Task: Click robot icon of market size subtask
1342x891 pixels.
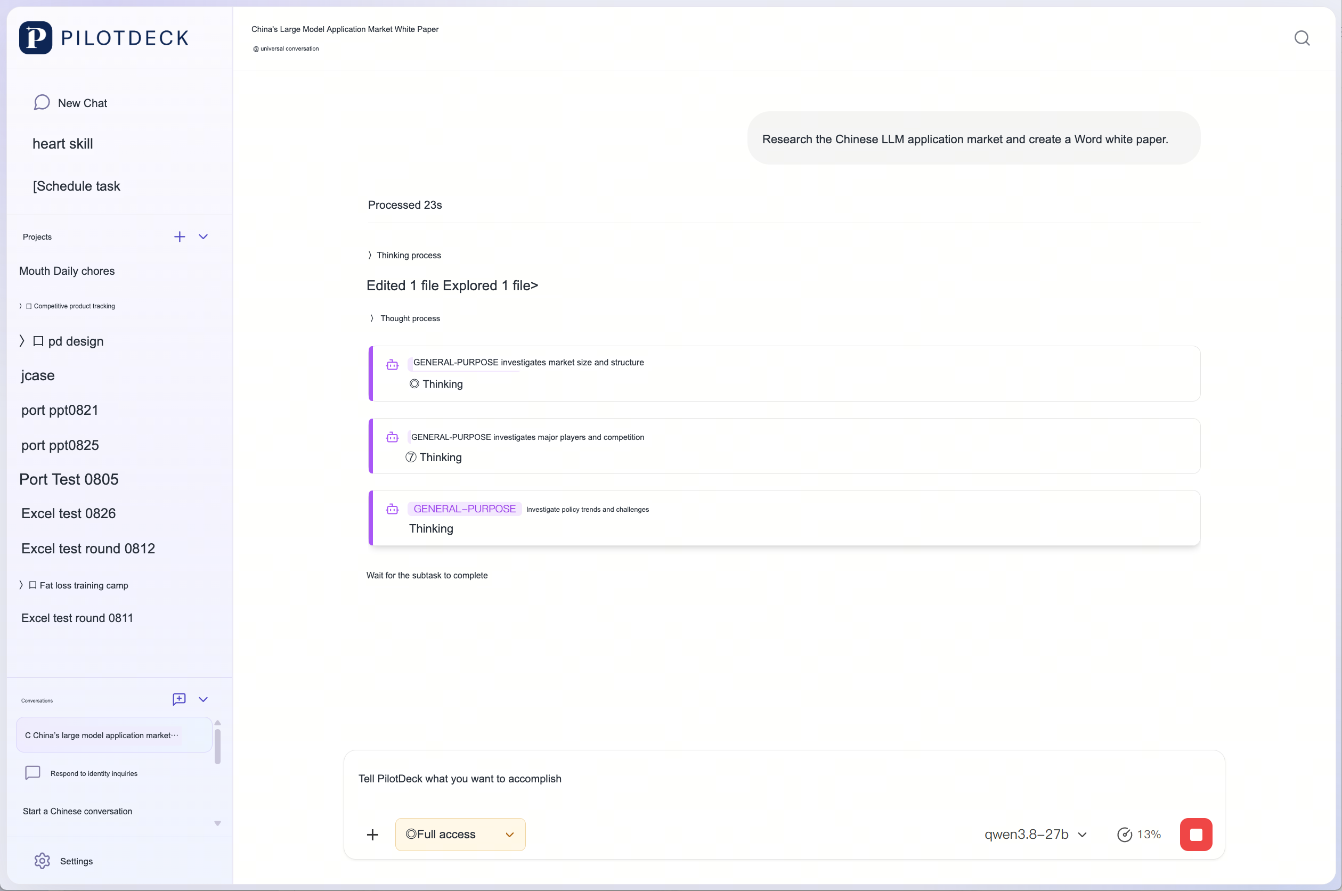Action: point(392,365)
